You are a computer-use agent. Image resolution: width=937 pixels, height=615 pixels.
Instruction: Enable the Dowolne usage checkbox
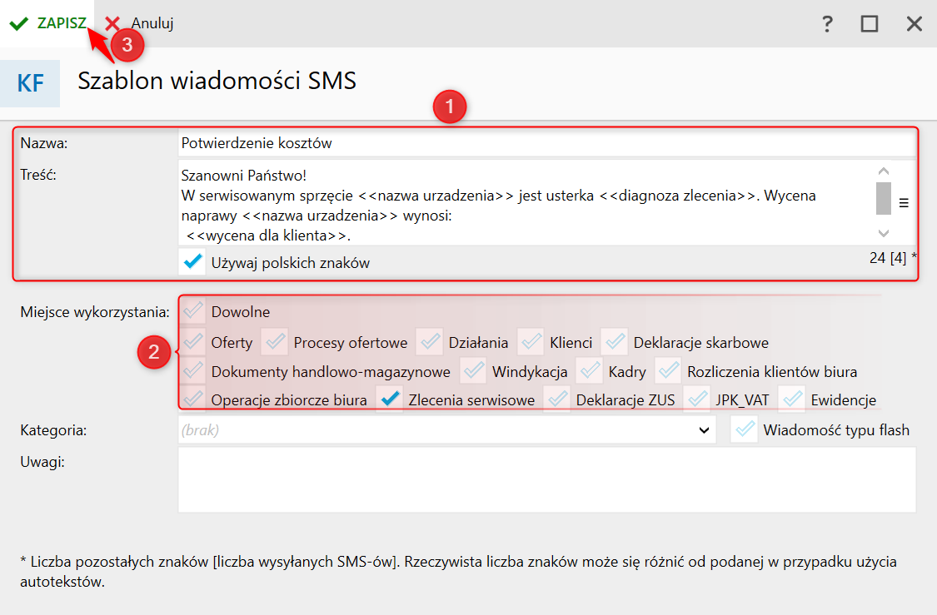point(192,311)
